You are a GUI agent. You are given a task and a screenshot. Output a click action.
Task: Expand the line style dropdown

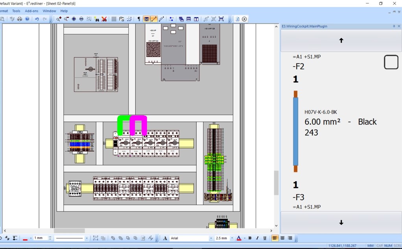(87, 238)
